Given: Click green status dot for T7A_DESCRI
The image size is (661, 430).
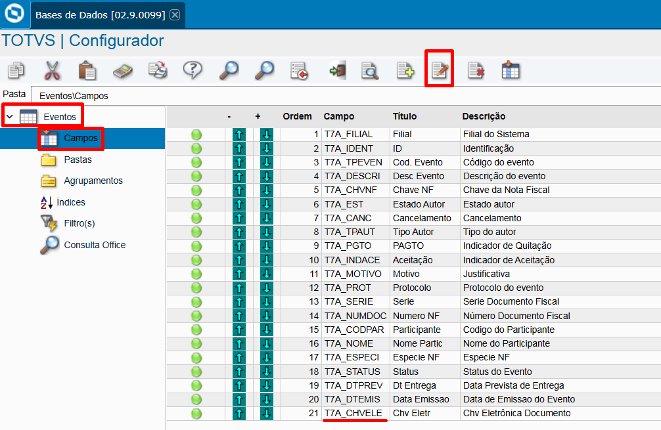Looking at the screenshot, I should (196, 176).
